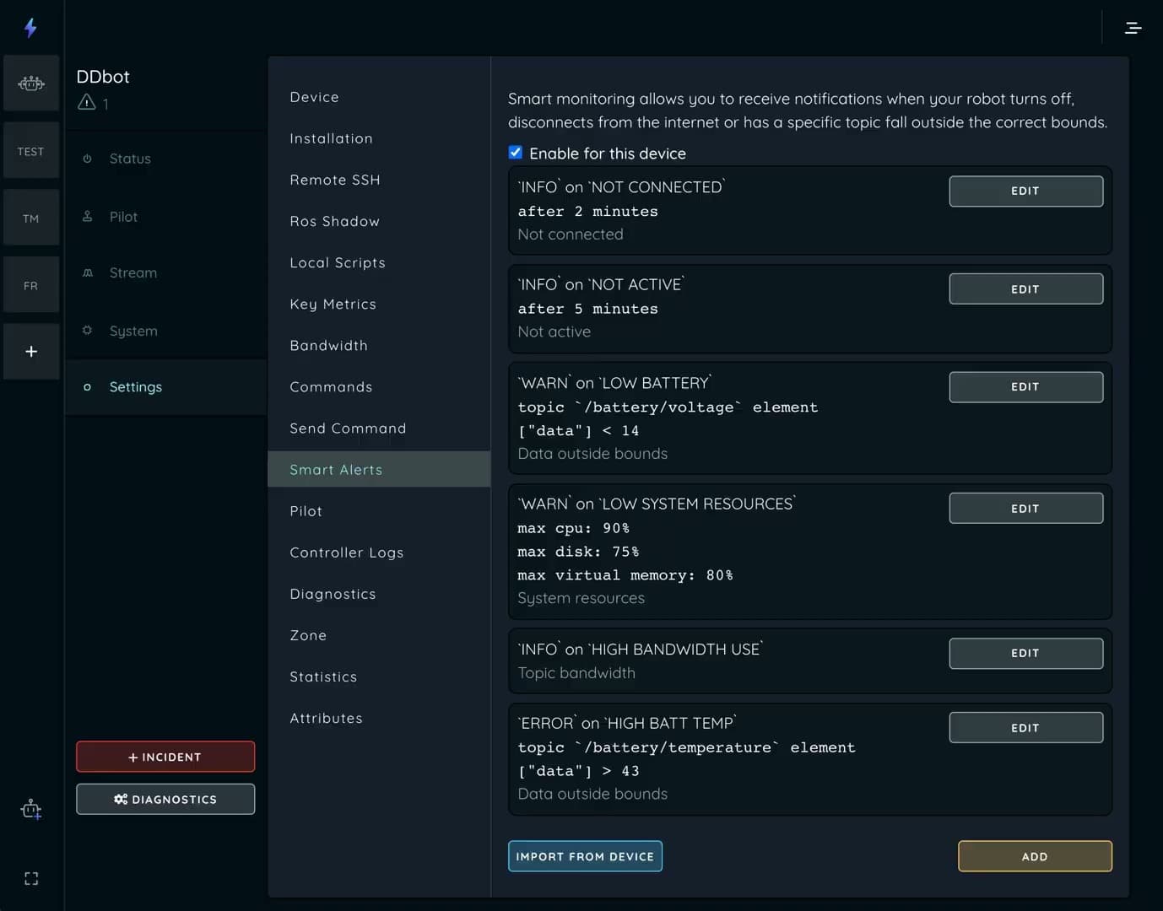Open Key Metrics settings
1163x911 pixels.
pos(379,304)
